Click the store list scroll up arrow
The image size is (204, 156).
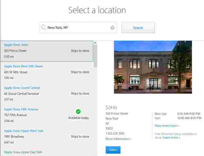(95, 43)
